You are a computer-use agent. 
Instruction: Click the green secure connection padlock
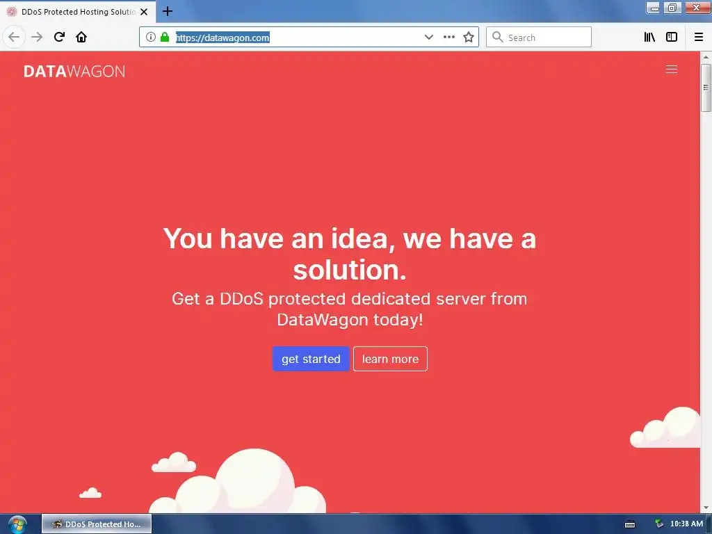click(165, 38)
